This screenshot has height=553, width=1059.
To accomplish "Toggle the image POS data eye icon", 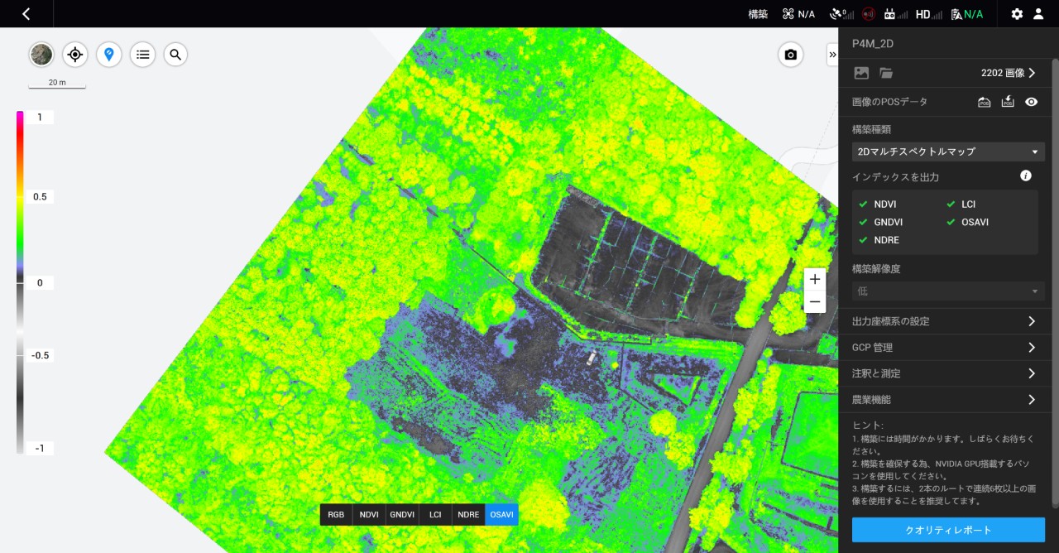I will (1031, 102).
